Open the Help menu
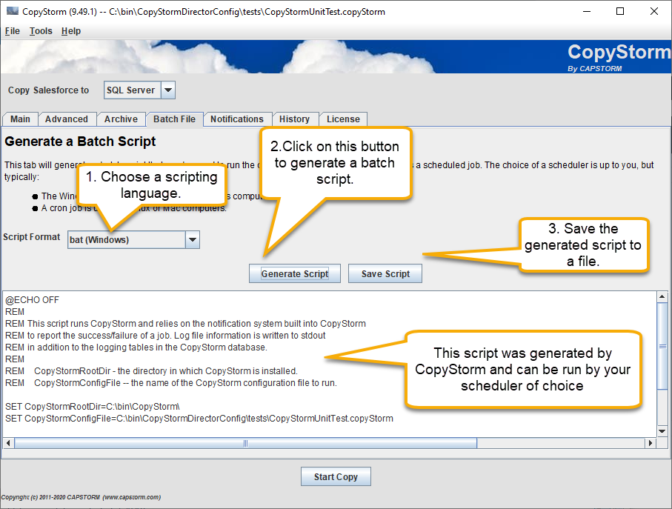The height and width of the screenshot is (509, 672). 70,31
